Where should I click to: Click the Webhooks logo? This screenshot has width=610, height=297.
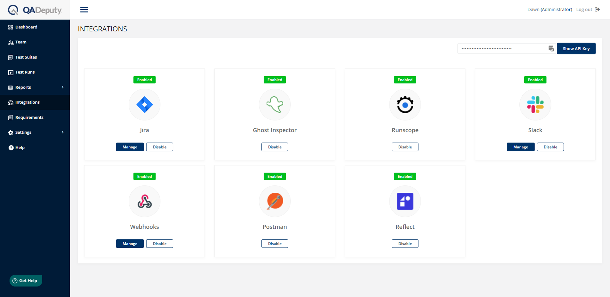pos(145,201)
